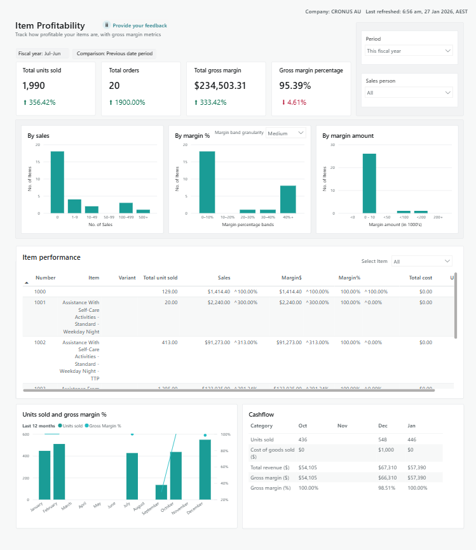Select the 40%+ bar in By margin % chart

pyautogui.click(x=288, y=199)
